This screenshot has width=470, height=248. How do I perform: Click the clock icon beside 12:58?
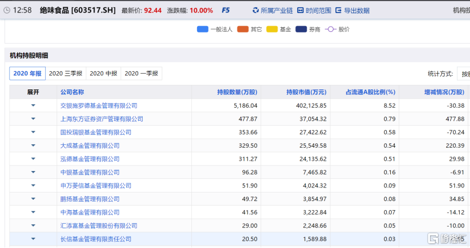tap(7, 10)
